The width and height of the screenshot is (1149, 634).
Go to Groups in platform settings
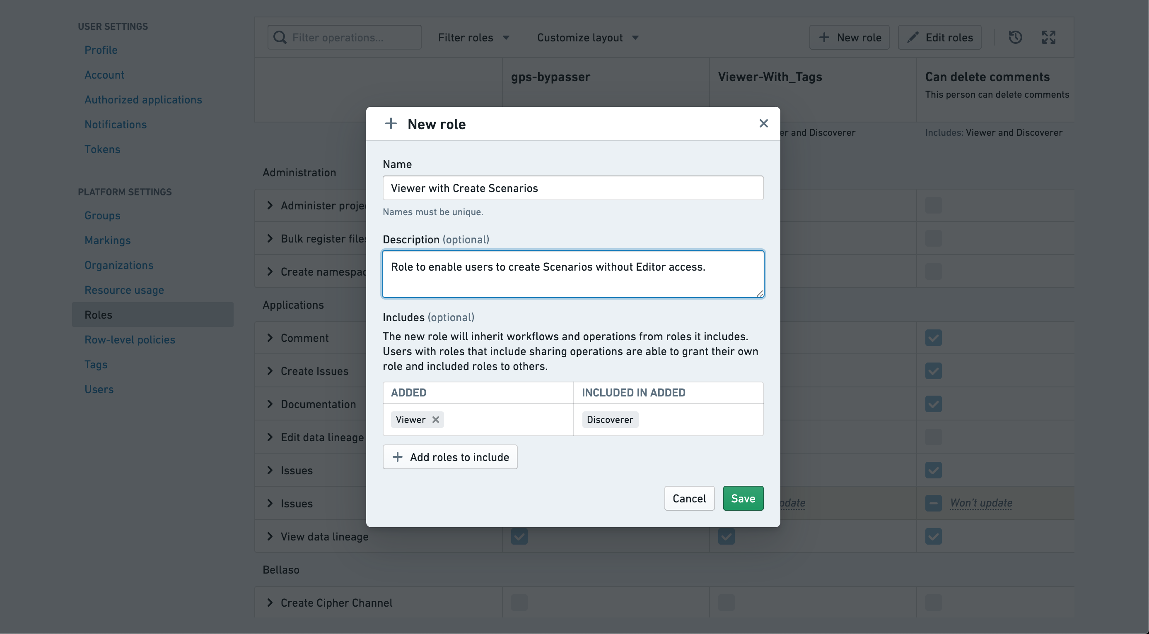click(x=102, y=215)
